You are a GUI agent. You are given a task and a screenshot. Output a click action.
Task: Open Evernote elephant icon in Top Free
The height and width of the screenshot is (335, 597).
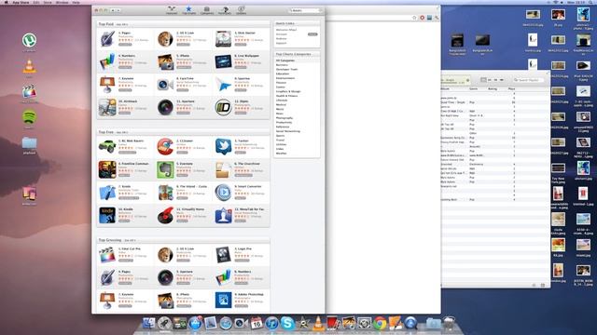coord(165,169)
